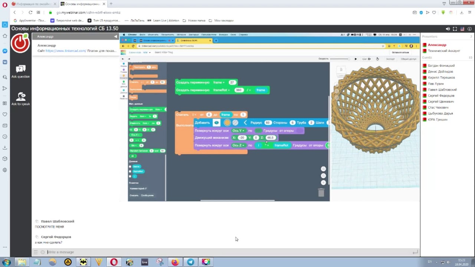Open tinkercad.com link in chat
The image size is (475, 267).
[66, 51]
